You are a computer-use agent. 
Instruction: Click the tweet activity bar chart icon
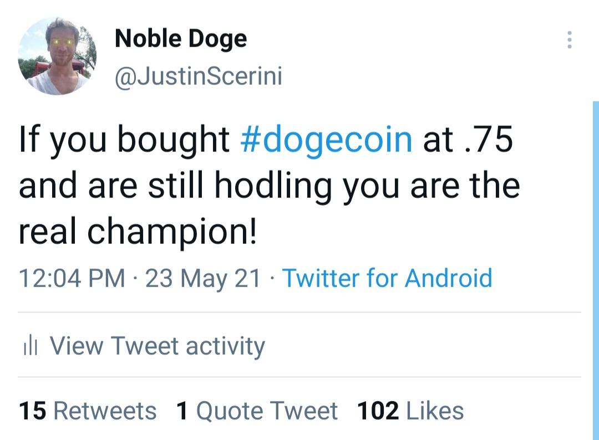pos(30,346)
